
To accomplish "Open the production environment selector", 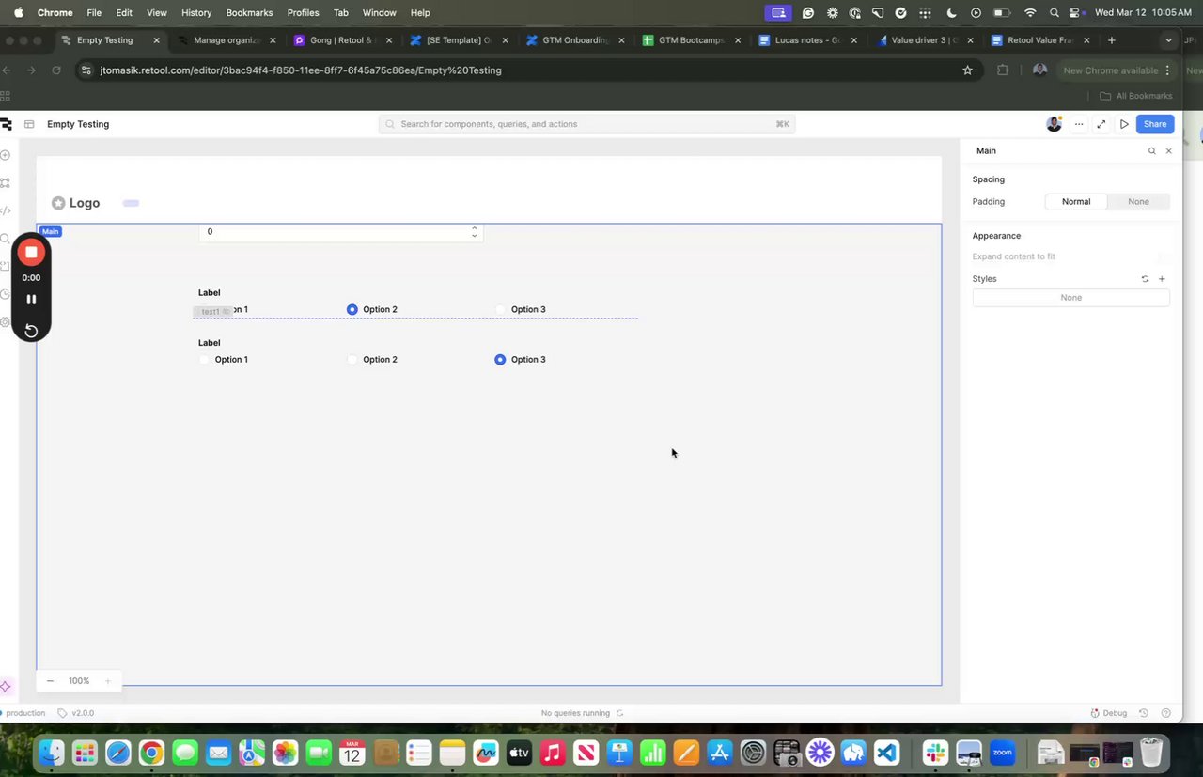I will point(23,713).
